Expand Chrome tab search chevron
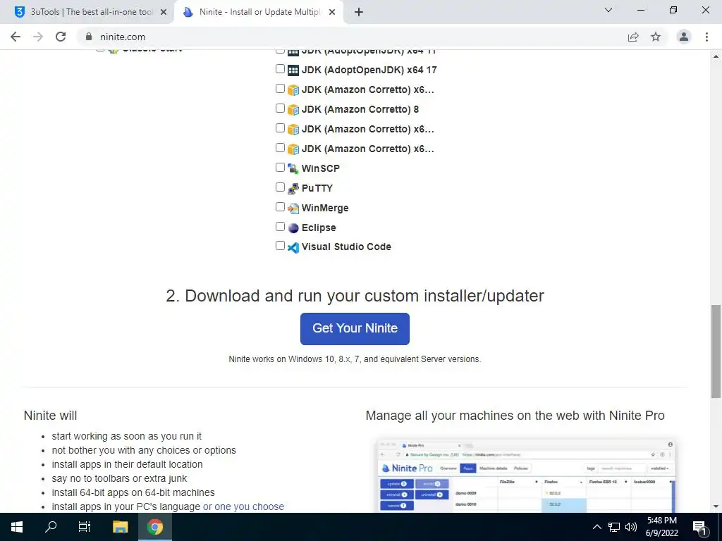This screenshot has height=541, width=722. click(x=608, y=10)
